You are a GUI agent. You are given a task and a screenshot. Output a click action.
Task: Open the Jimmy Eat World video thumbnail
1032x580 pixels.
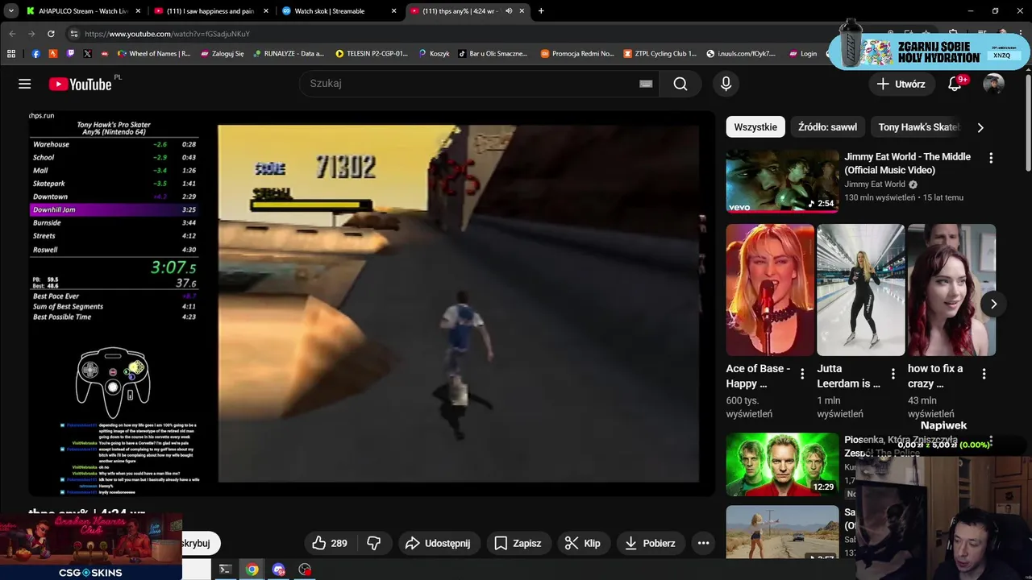pyautogui.click(x=782, y=181)
